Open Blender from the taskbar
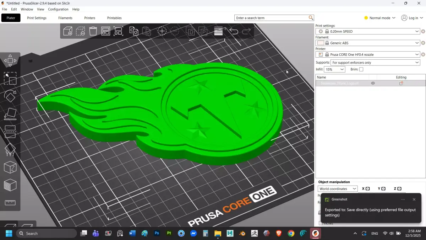The image size is (426, 240). pyautogui.click(x=242, y=234)
